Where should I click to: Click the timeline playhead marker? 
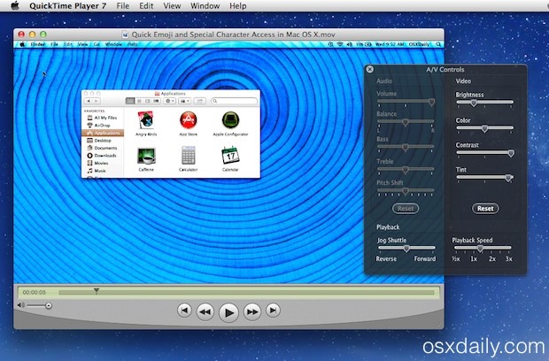(97, 291)
